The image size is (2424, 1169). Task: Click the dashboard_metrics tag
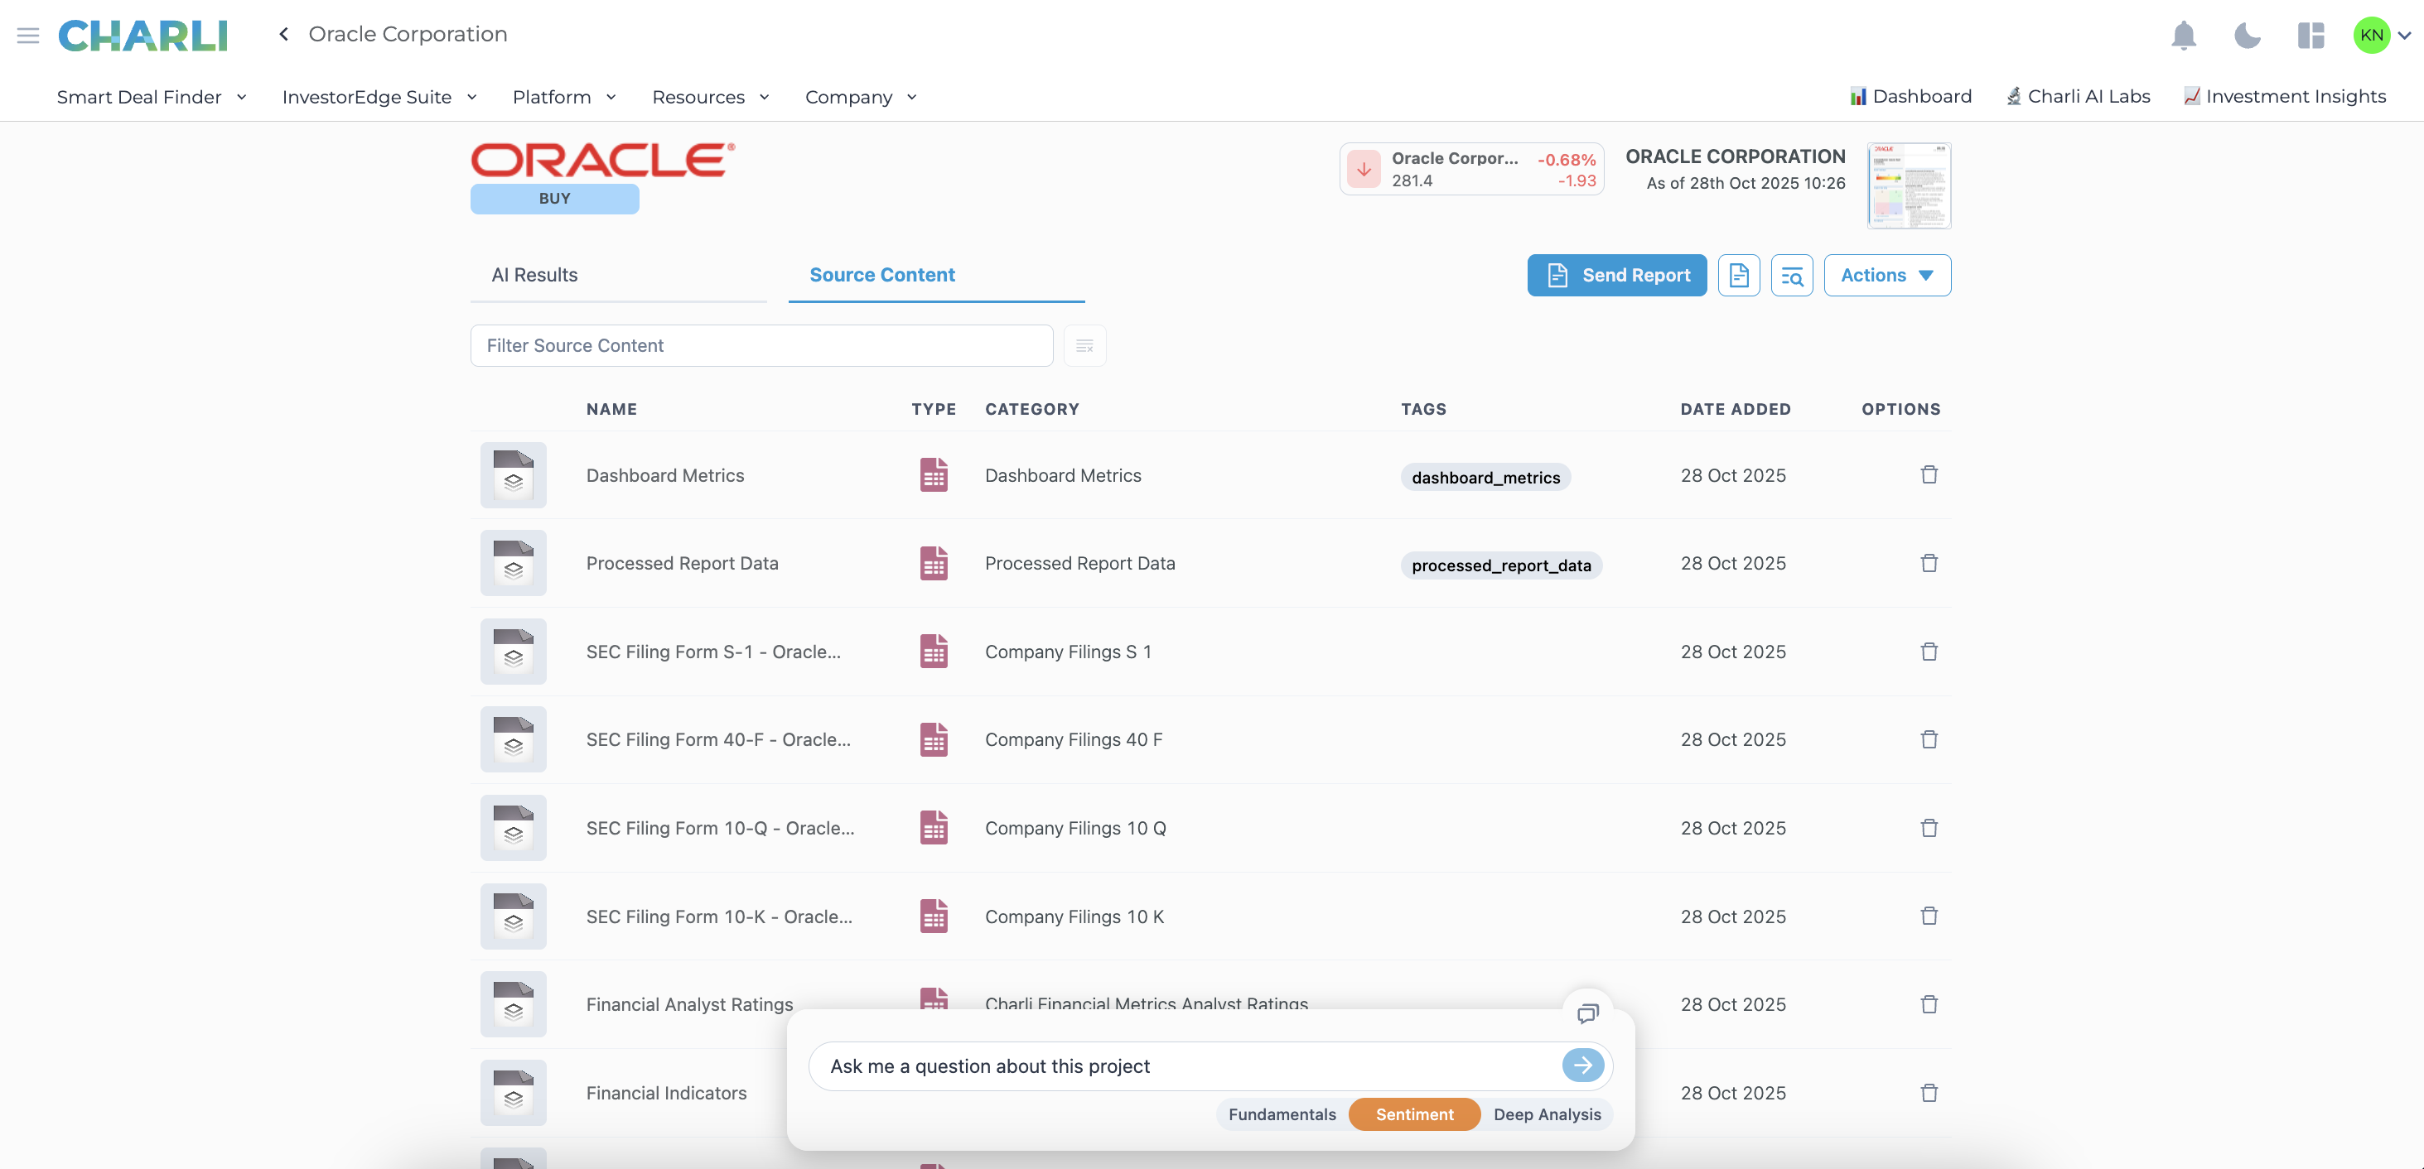coord(1485,477)
